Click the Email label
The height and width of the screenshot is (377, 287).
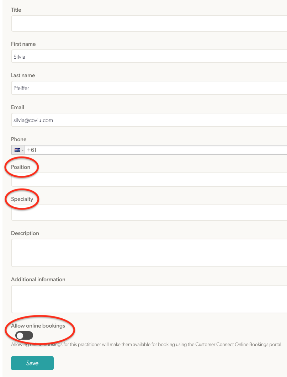[17, 107]
